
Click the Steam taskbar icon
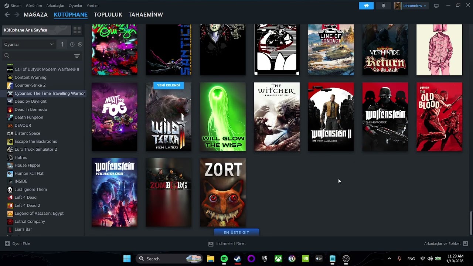pos(238,259)
